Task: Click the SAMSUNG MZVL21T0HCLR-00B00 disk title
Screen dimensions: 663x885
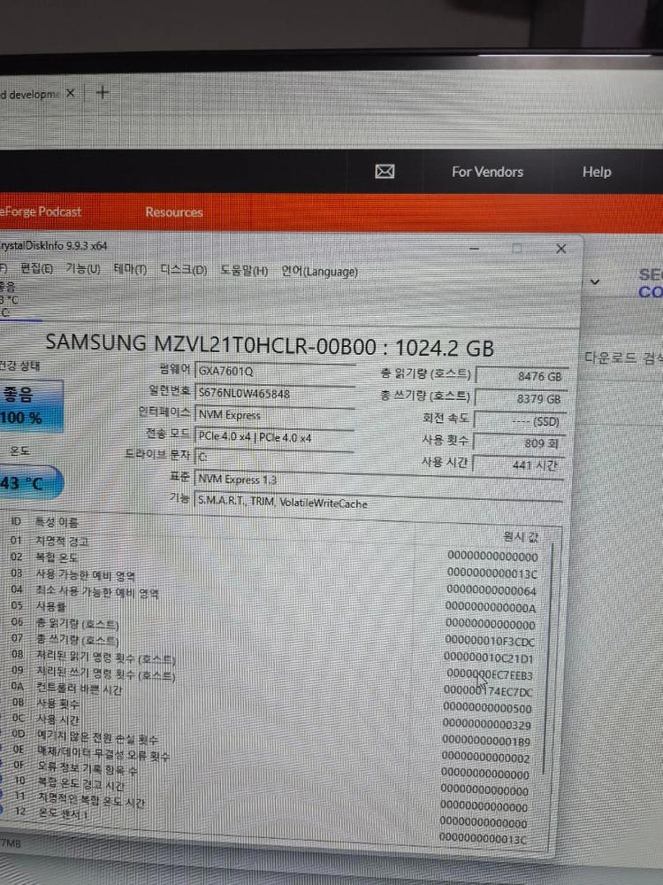Action: click(270, 345)
